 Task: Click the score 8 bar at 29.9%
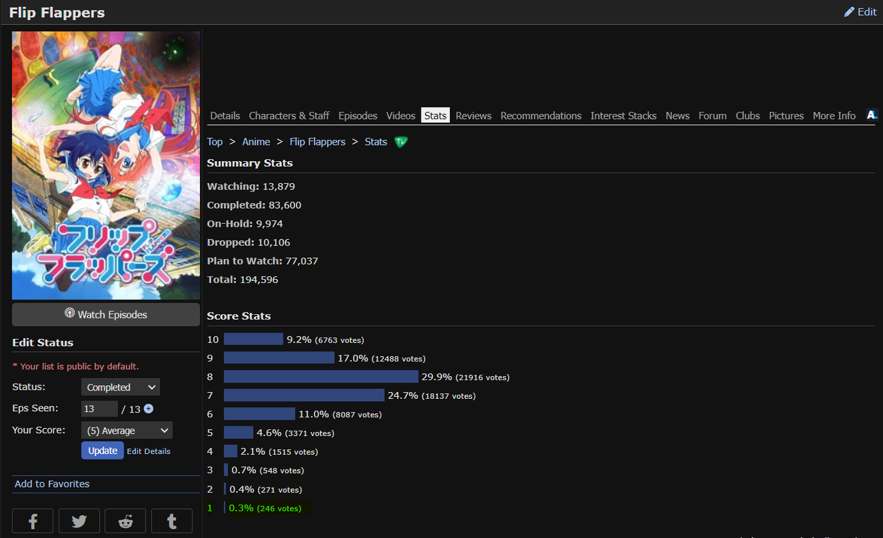coord(321,377)
